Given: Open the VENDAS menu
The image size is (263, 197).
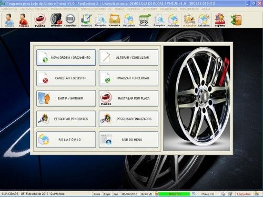Looking at the screenshot, I should (119, 9).
